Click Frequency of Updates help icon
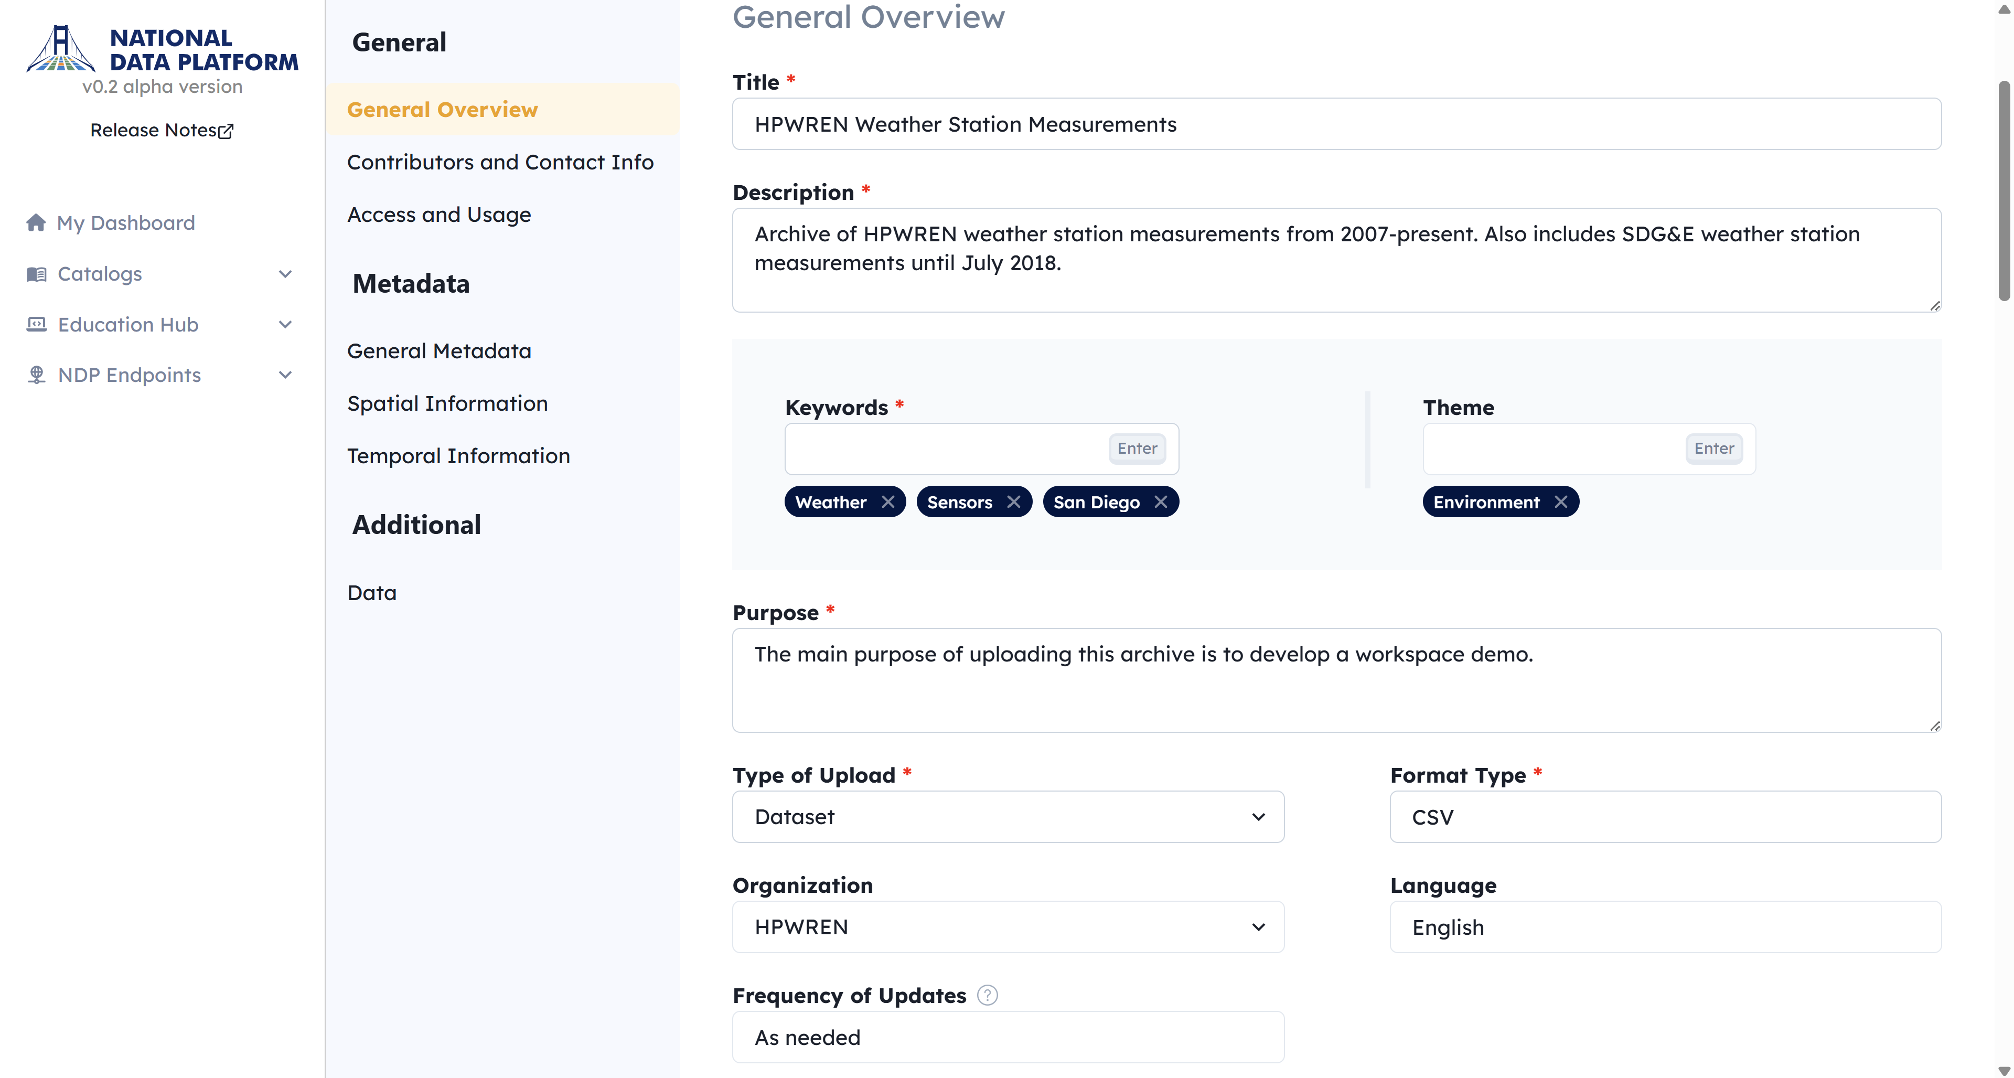 988,995
